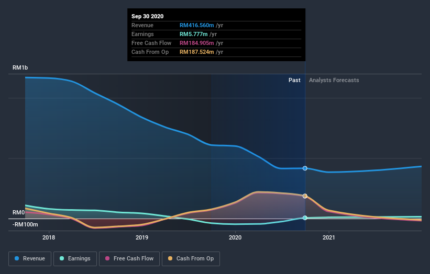
Task: Toggle the Free Cash Flow legend button
Action: tap(129, 259)
